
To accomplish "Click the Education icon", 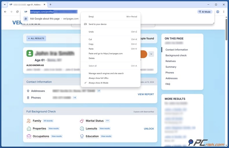I will click(82, 136).
